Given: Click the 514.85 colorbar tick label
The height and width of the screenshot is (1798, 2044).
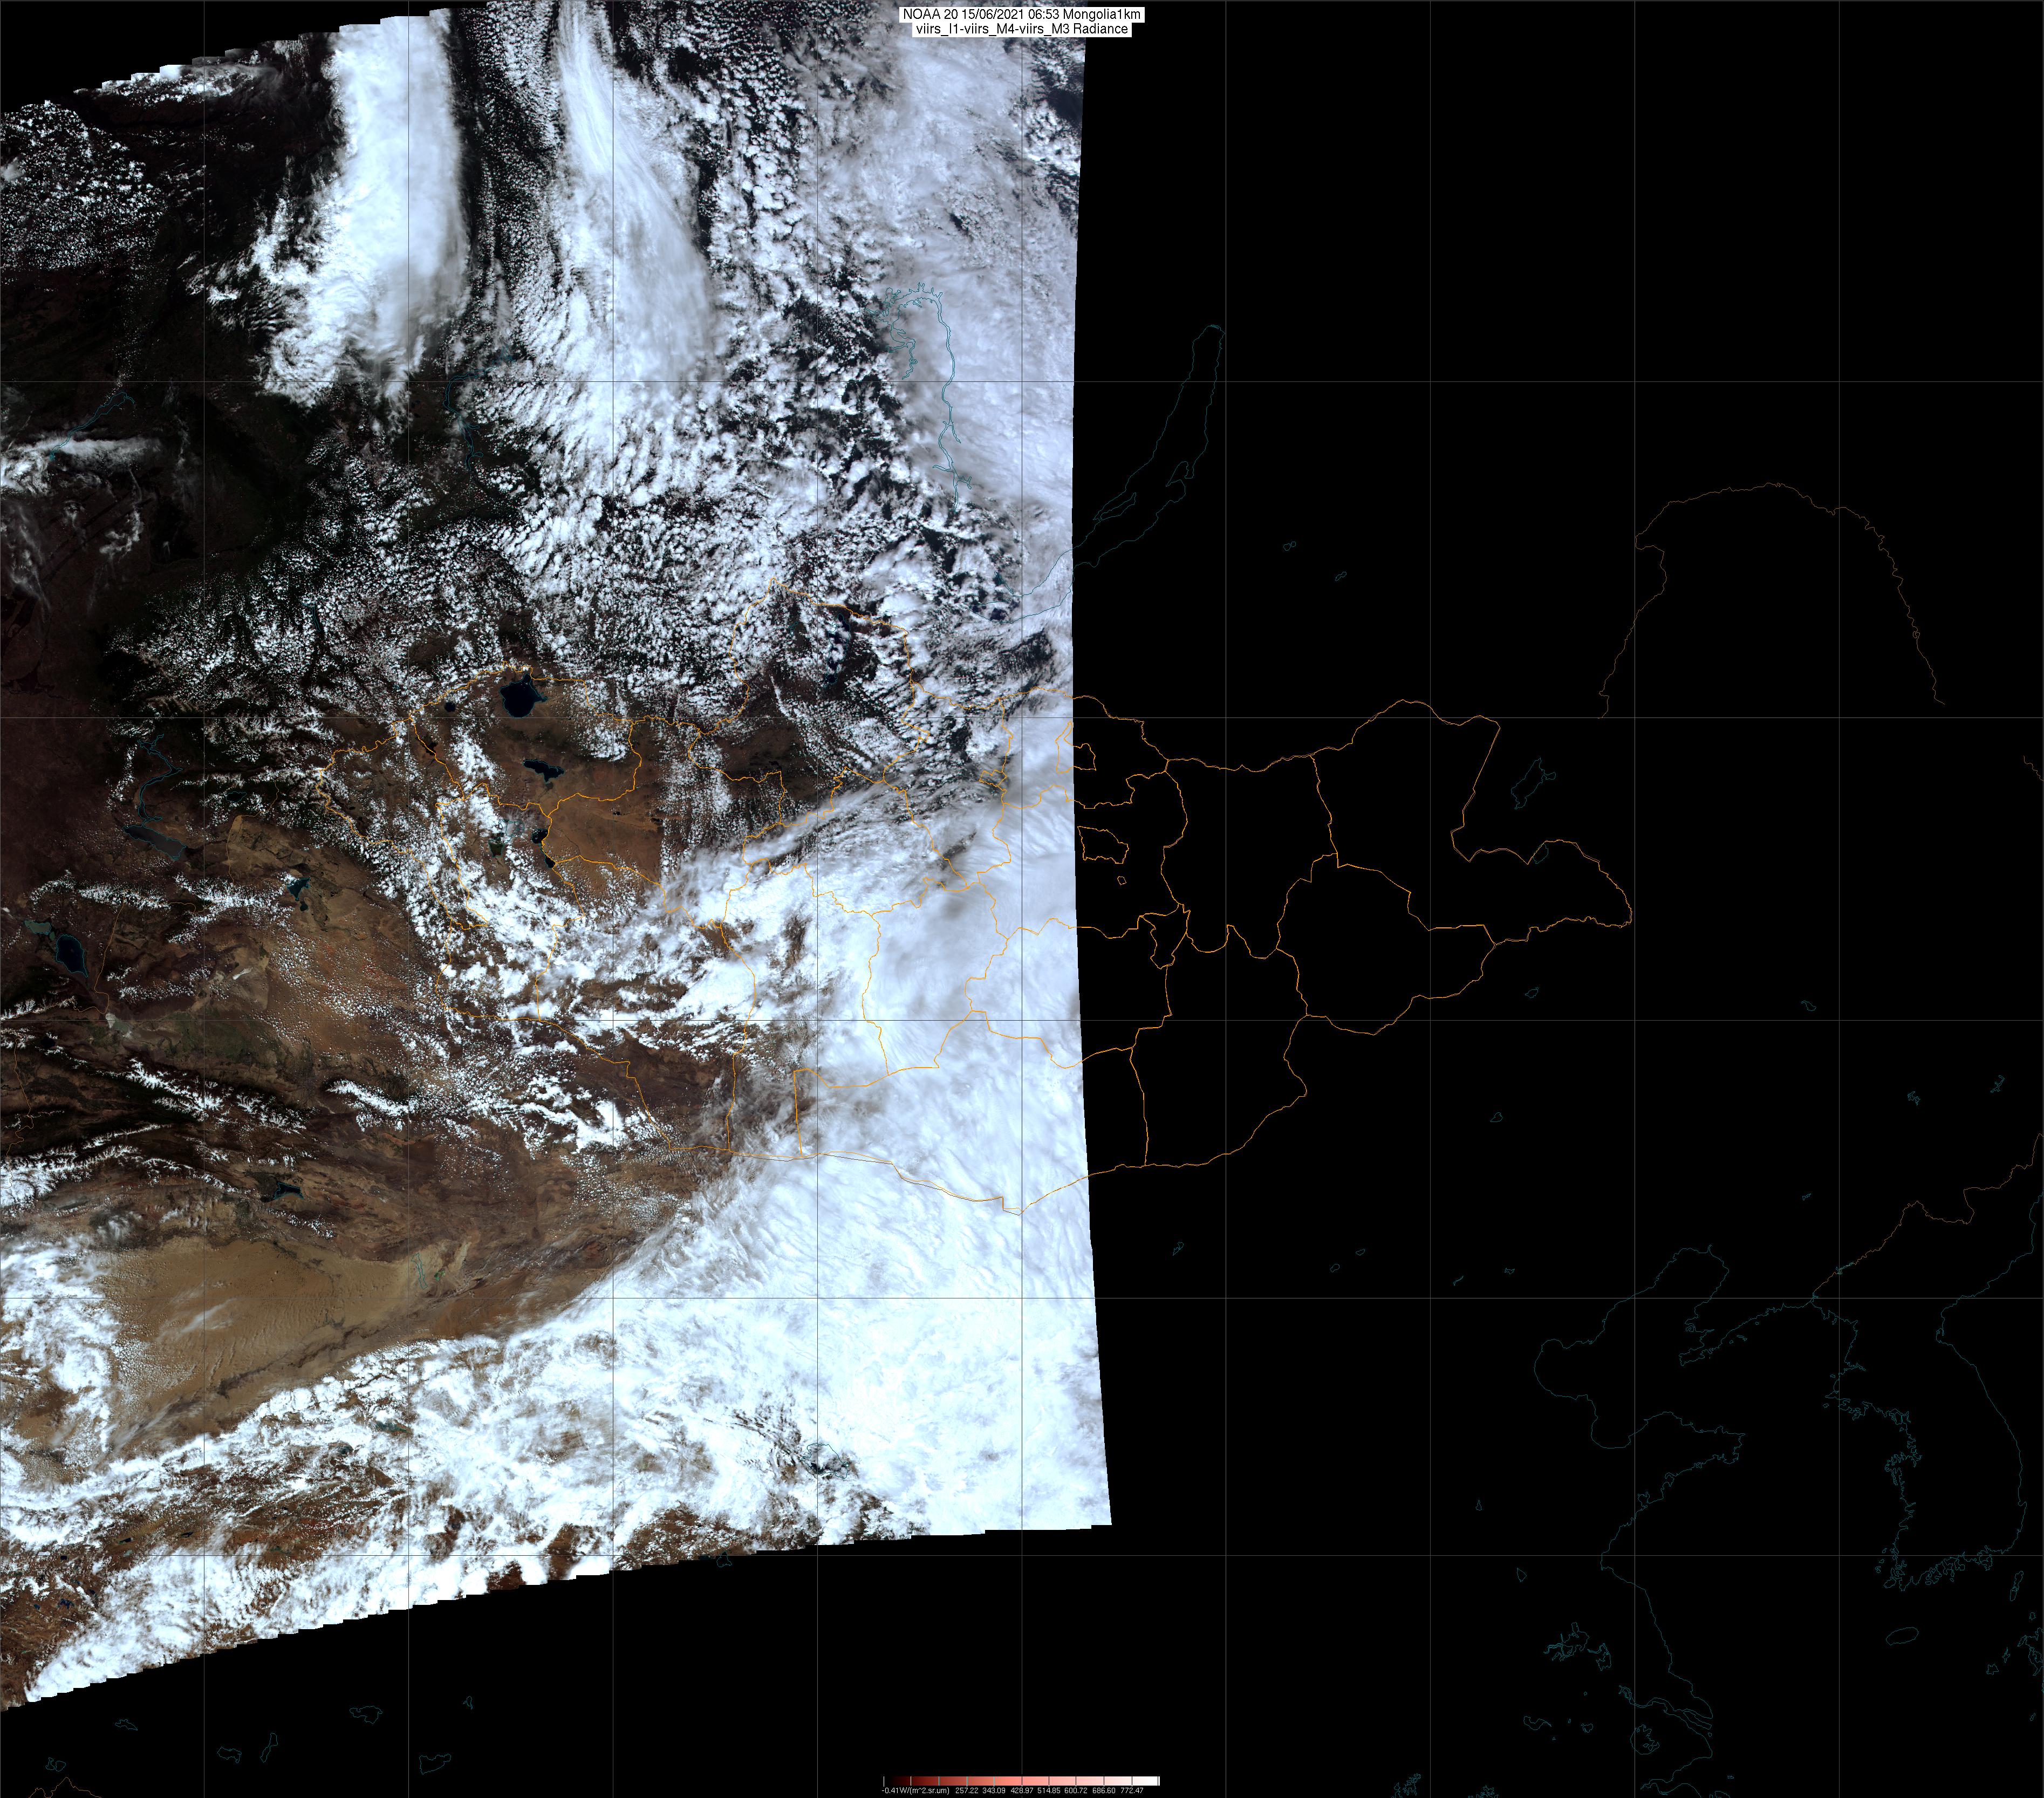Looking at the screenshot, I should point(1049,1791).
